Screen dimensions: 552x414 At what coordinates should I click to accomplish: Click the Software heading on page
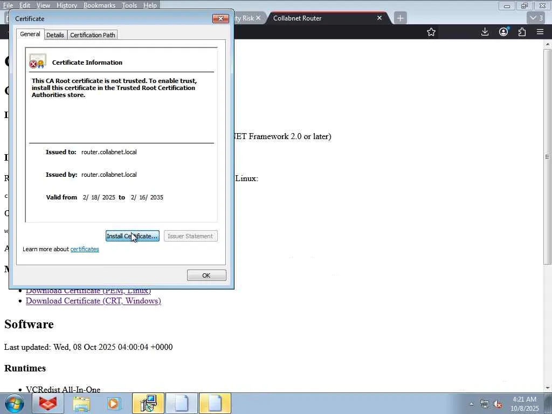coord(29,324)
